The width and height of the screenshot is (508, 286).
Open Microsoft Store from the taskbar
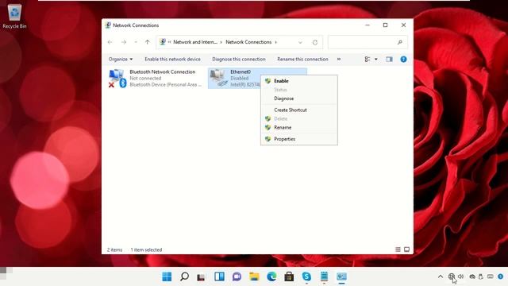(289, 276)
